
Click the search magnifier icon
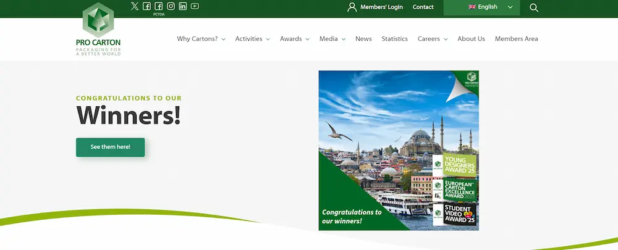pyautogui.click(x=534, y=7)
